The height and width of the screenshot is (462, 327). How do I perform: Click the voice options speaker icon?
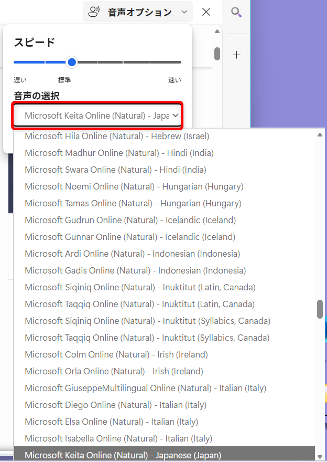coord(94,12)
